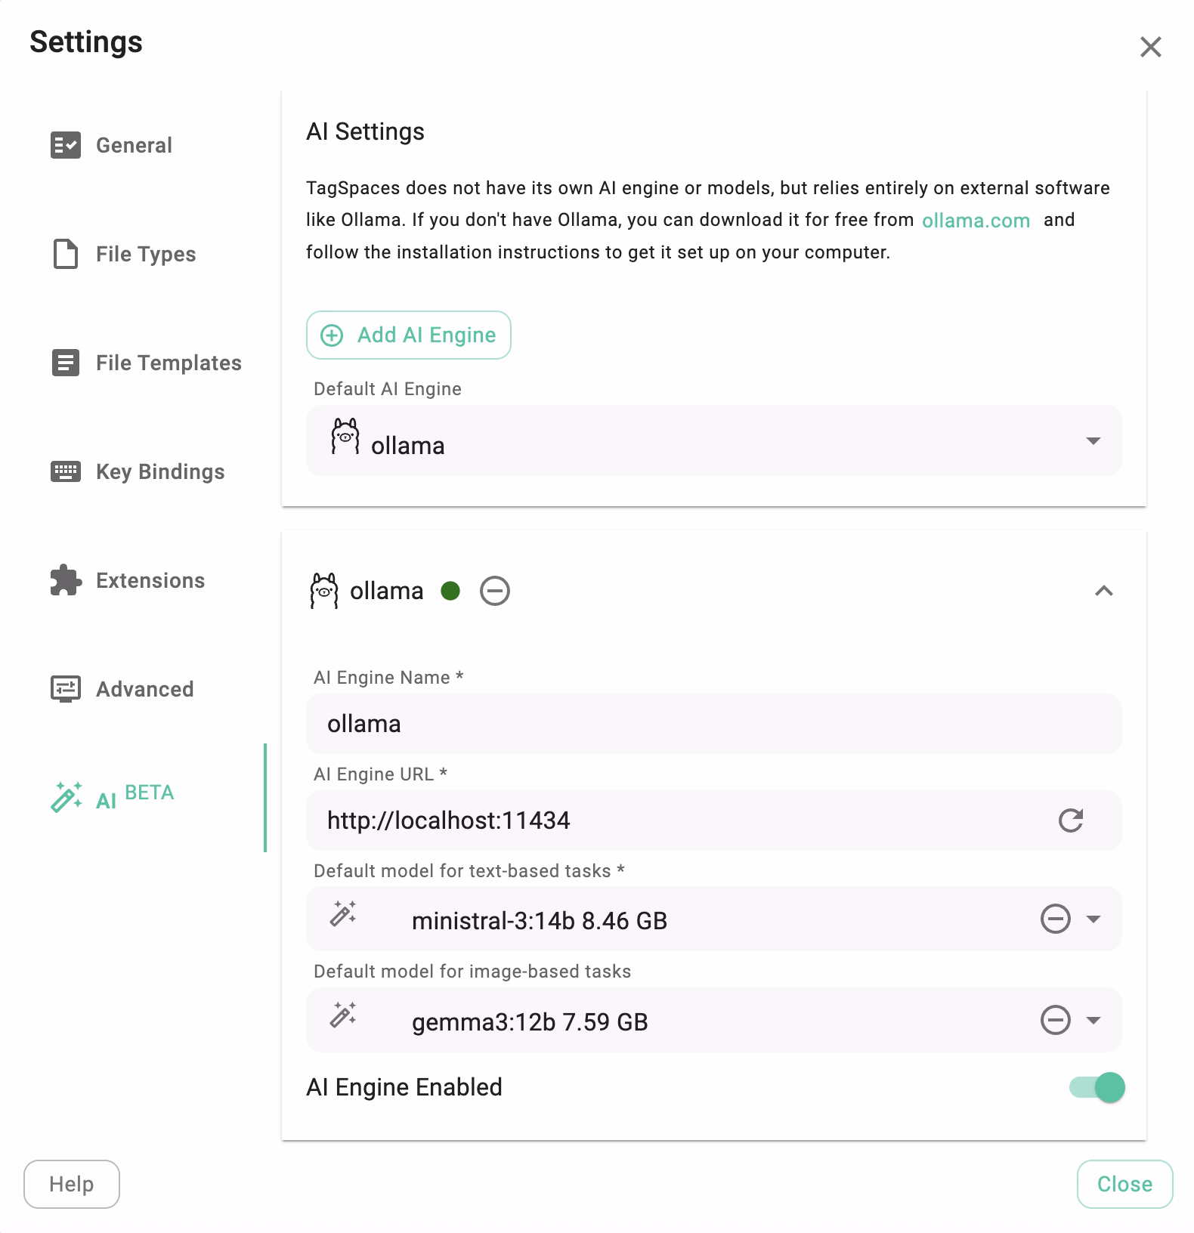
Task: Click the ollama llama icon in the engine card
Action: pos(324,592)
